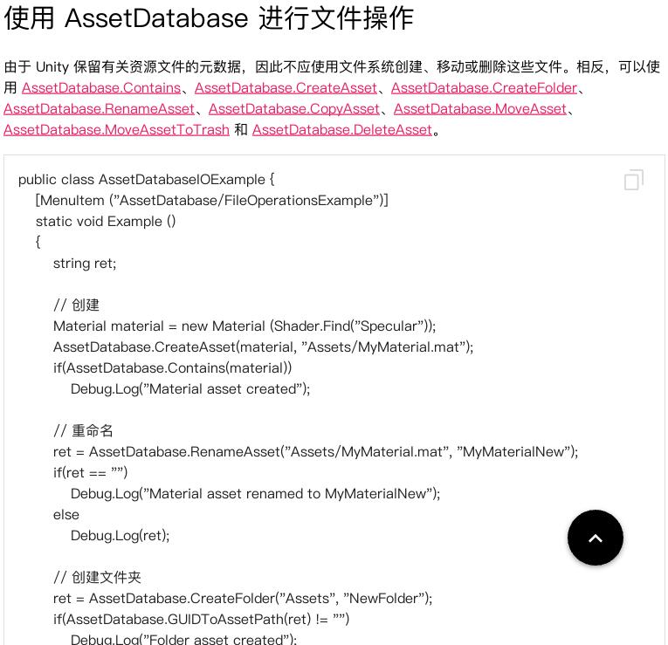
Task: Click the "Material asset renamed to MyMaterialNew" line
Action: 255,494
